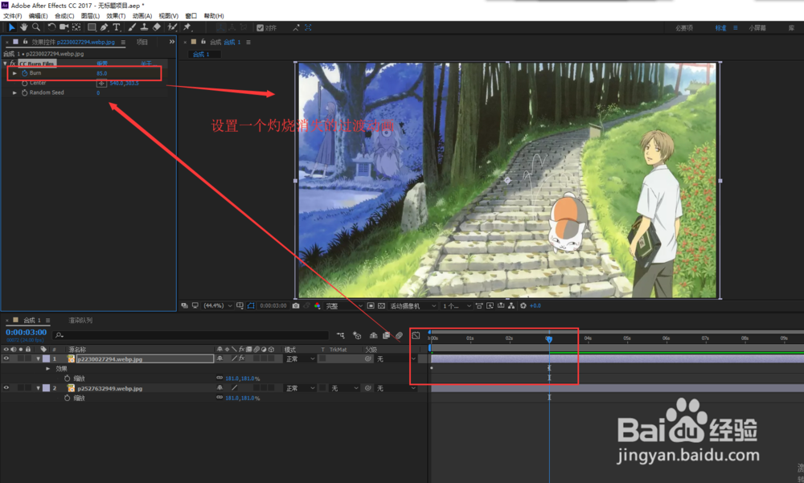Click the composition mini-flowchart icon in timeline
Screen dimensions: 804x483
tap(341, 335)
